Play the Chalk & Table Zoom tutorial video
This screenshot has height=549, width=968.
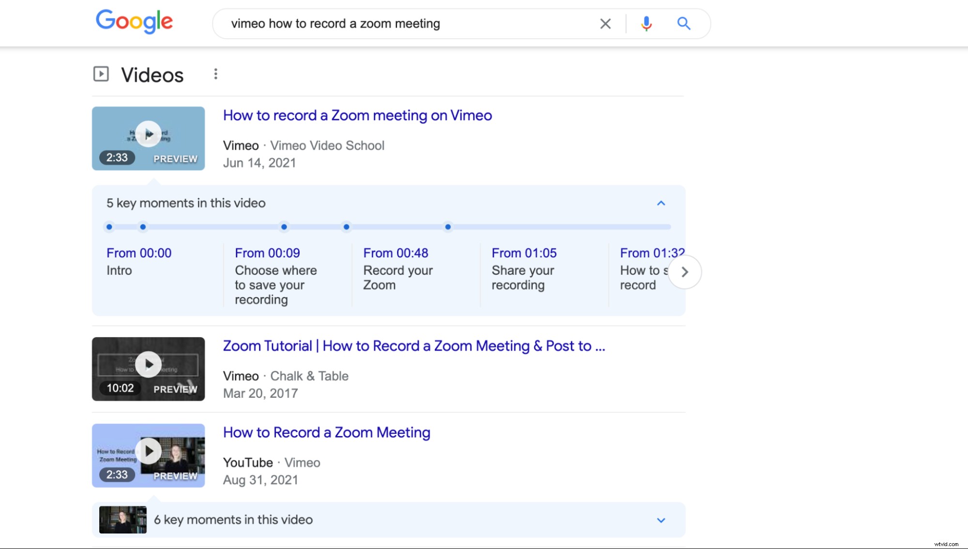(x=148, y=364)
